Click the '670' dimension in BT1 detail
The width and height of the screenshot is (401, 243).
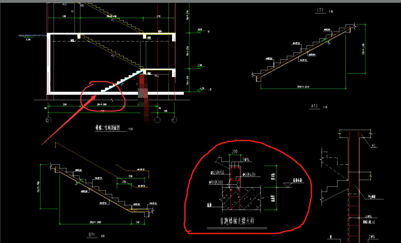click(124, 182)
